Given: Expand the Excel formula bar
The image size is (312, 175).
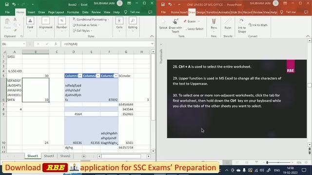Looking at the screenshot, I should click(x=152, y=44).
